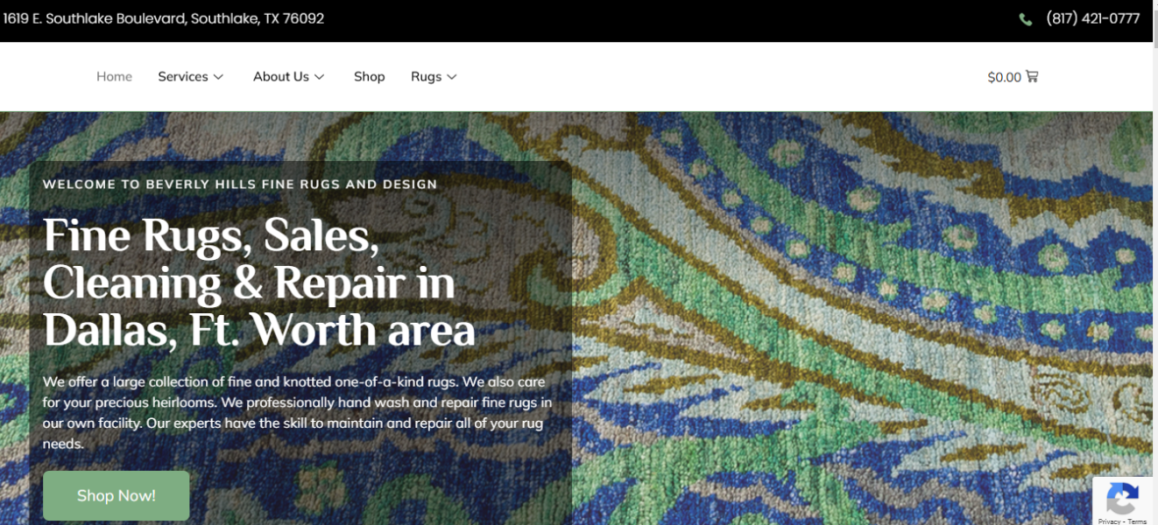Image resolution: width=1158 pixels, height=525 pixels.
Task: Call the (817) 421-0777 phone number
Action: click(x=1092, y=18)
